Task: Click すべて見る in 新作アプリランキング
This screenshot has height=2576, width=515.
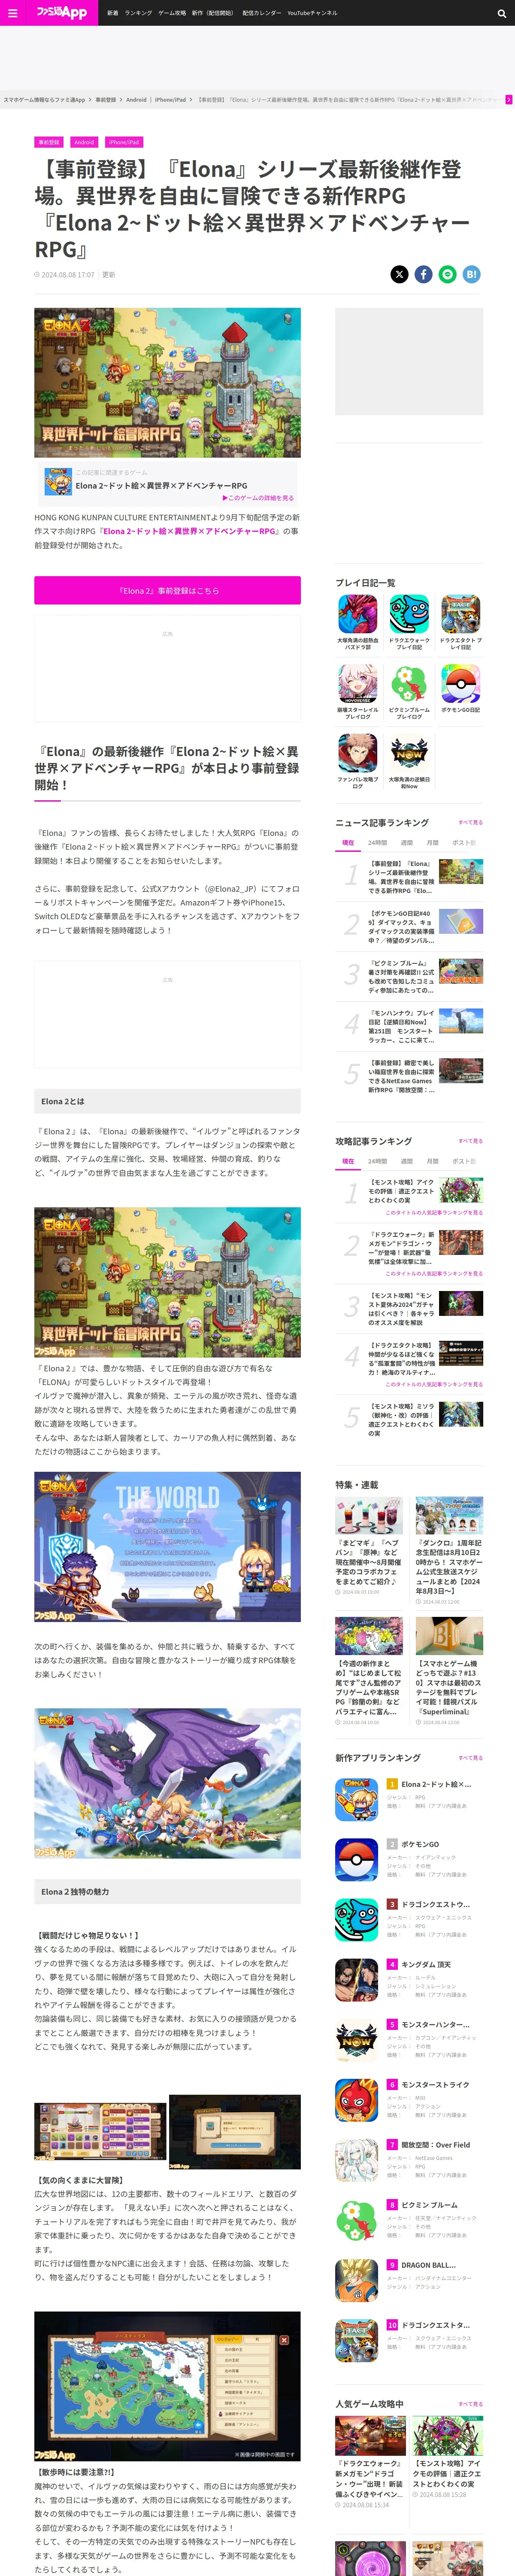Action: [x=470, y=1757]
